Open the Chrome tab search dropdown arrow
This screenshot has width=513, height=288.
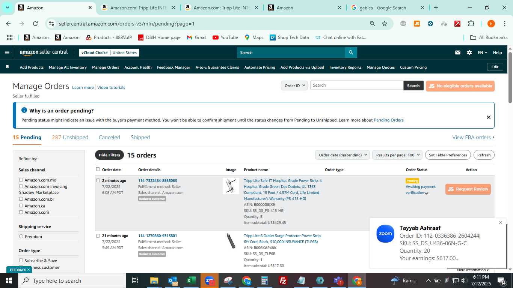click(x=7, y=7)
